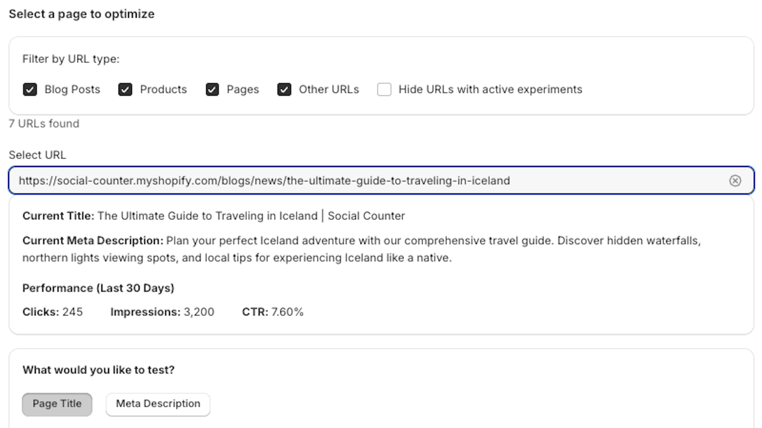Click the What would you like to test heading
Viewport: 762px width, 428px height.
click(99, 370)
